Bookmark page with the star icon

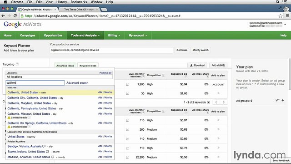coord(281,16)
